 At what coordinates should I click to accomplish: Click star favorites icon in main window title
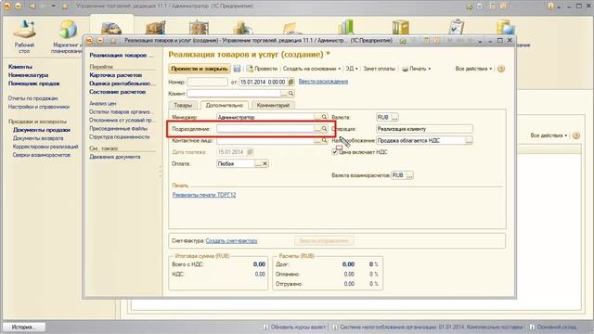(65, 6)
